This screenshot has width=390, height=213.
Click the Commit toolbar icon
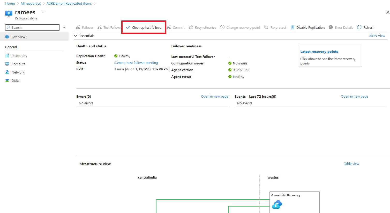pos(169,27)
